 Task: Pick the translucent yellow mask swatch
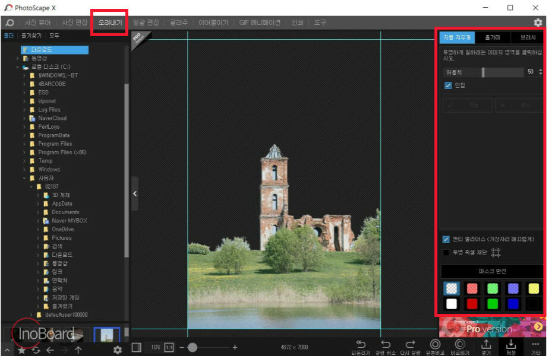pos(534,288)
